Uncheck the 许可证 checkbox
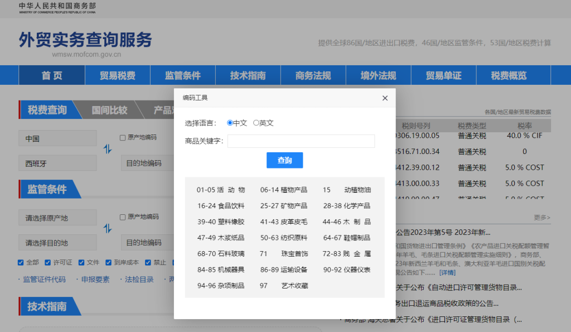The width and height of the screenshot is (571, 332). coord(48,262)
